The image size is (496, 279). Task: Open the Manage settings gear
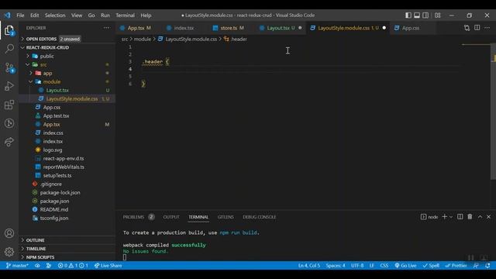[x=9, y=252]
